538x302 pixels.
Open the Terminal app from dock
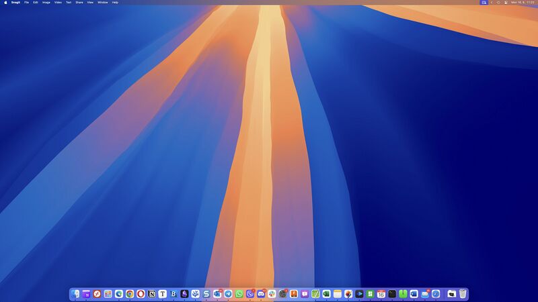click(x=392, y=294)
